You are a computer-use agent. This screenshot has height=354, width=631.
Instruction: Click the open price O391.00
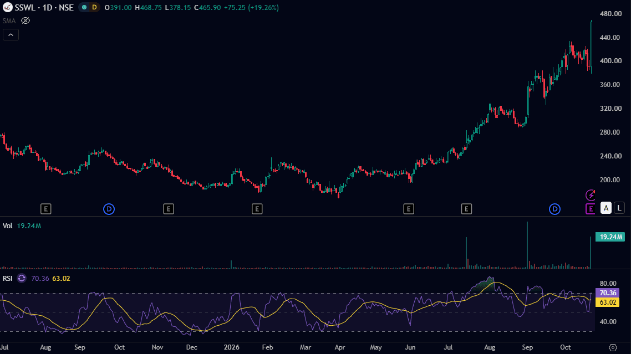(118, 8)
